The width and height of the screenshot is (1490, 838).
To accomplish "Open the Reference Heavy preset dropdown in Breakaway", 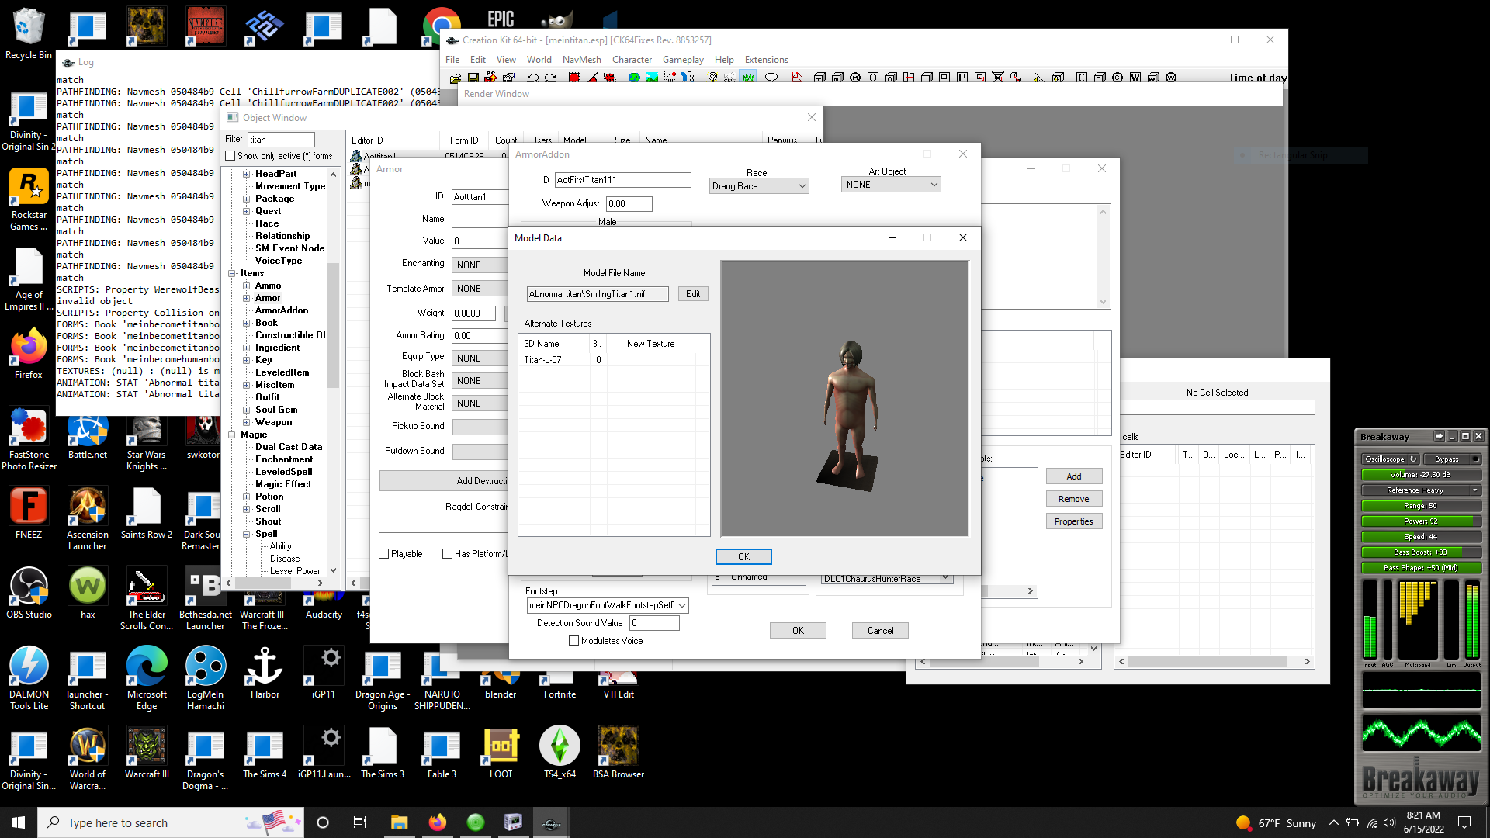I will (x=1421, y=490).
